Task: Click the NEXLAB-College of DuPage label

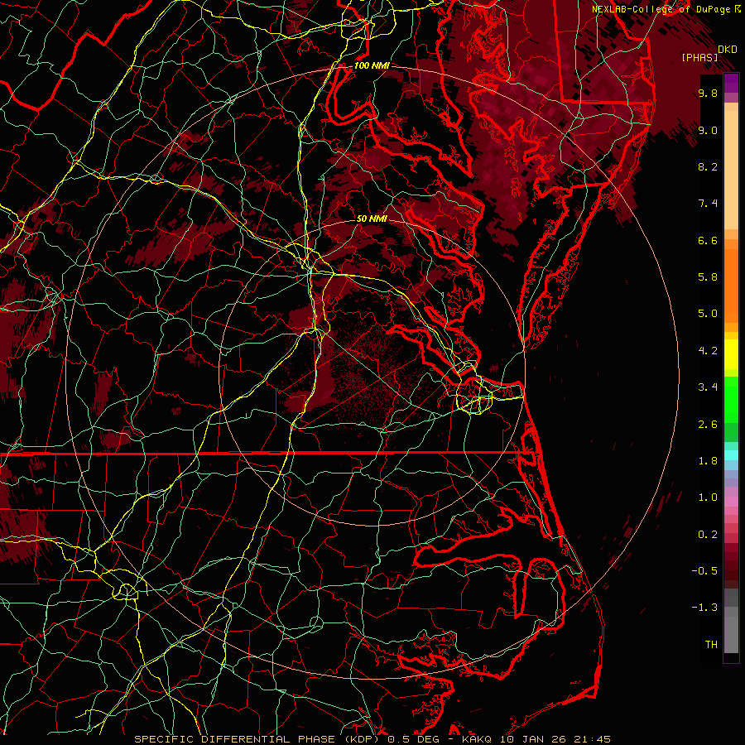Action: point(662,9)
